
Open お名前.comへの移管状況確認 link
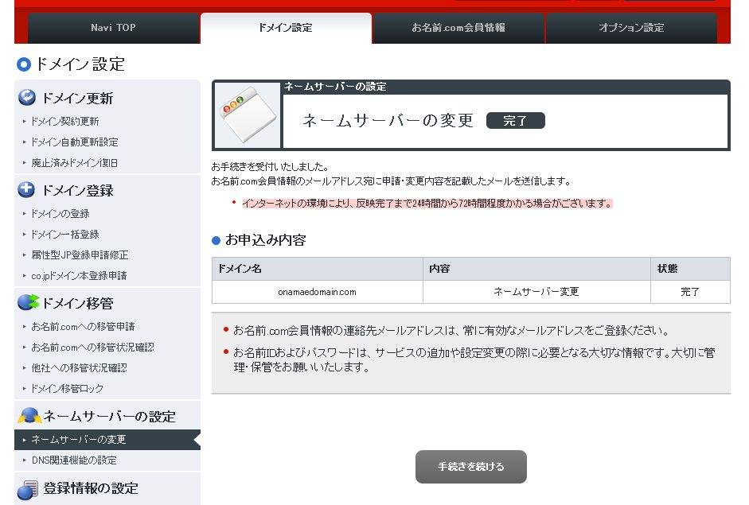tap(92, 348)
